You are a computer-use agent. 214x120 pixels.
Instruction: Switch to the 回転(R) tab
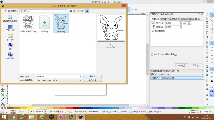(x=175, y=19)
